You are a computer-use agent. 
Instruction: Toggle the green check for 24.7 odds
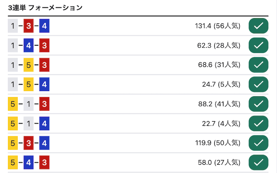pos(258,84)
